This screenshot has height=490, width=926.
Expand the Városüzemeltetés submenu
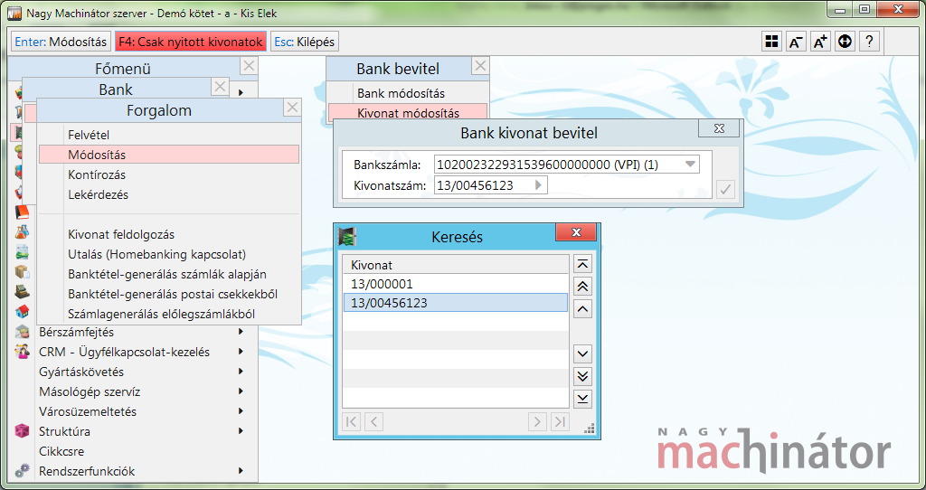click(241, 411)
